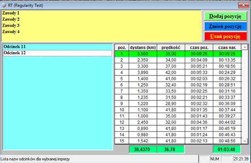Screen dimensions: 251x163
Task: Click time cell 00:01:43 in row 11
Action: [x=199, y=116]
